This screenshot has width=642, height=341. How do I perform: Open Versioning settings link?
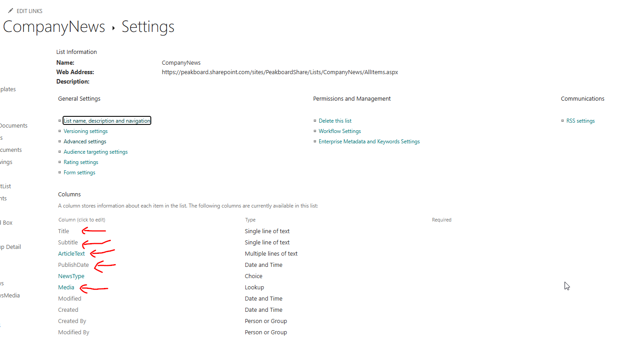coord(86,131)
